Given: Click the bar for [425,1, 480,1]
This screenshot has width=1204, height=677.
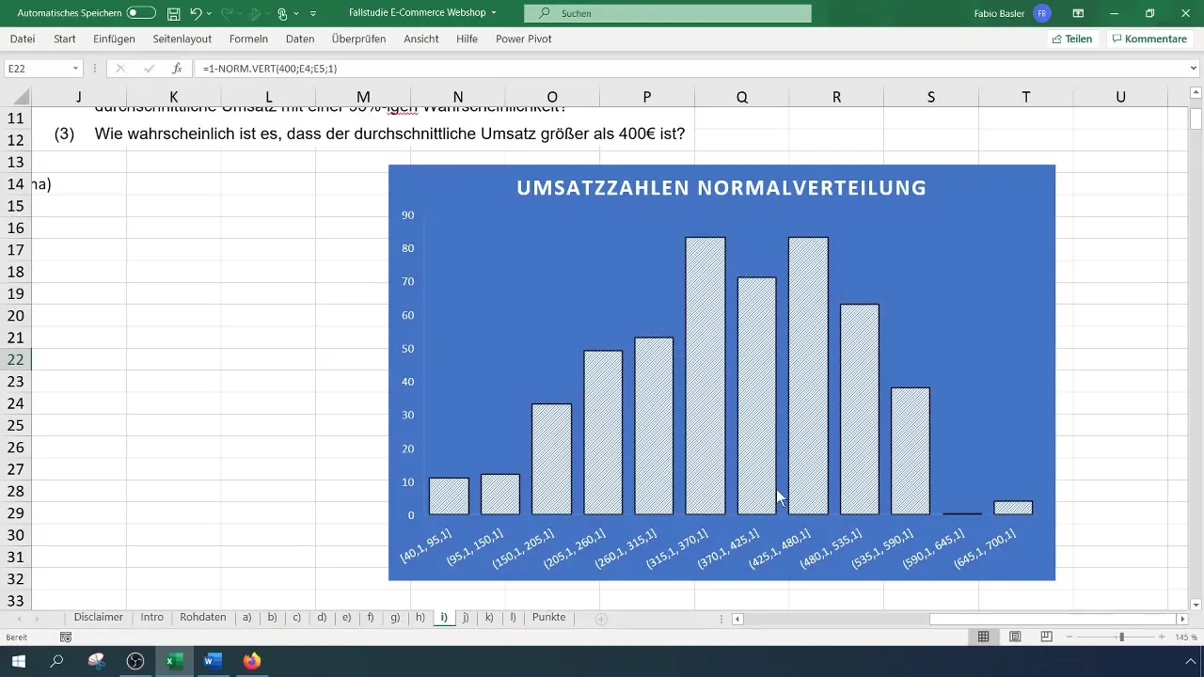Looking at the screenshot, I should [x=808, y=376].
